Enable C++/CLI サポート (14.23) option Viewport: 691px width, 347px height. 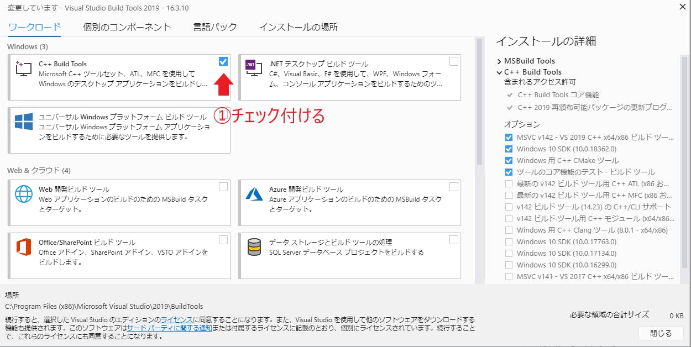(x=509, y=207)
